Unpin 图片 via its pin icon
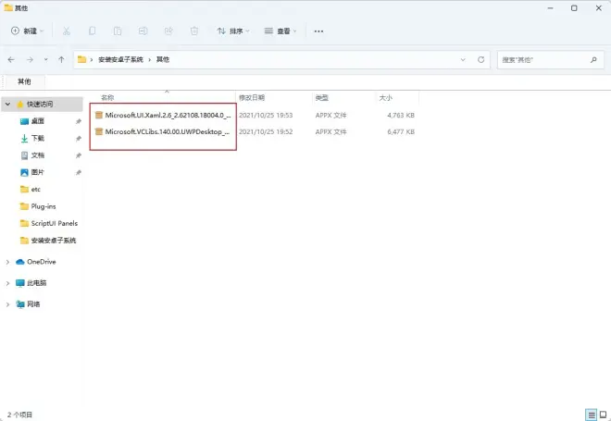Image resolution: width=611 pixels, height=421 pixels. pyautogui.click(x=79, y=172)
